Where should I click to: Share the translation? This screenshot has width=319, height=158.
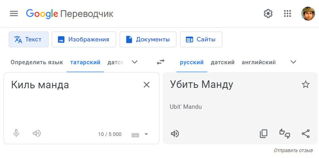pos(306,134)
